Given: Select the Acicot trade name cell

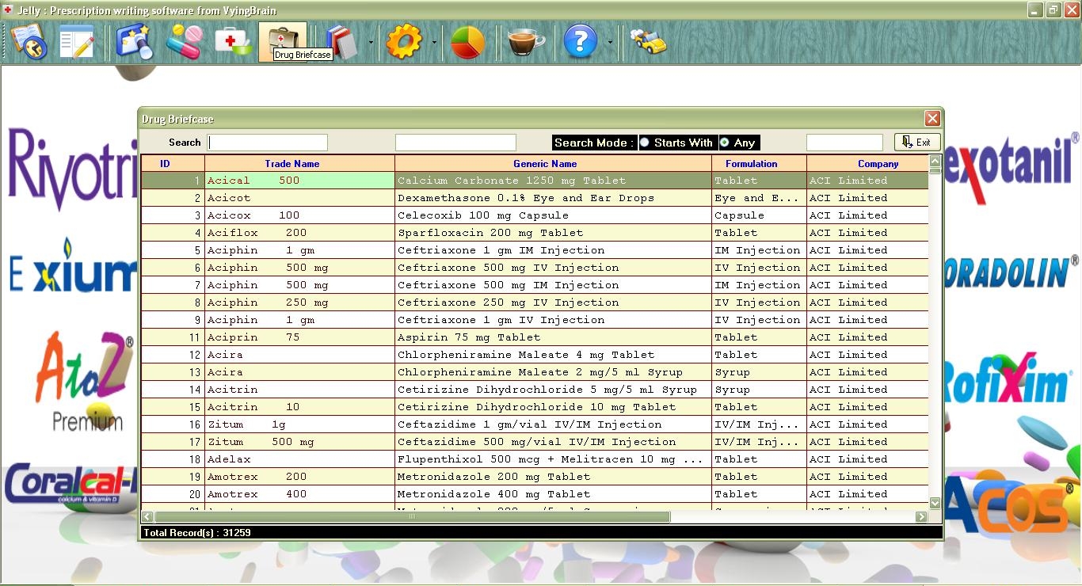Looking at the screenshot, I should [299, 198].
